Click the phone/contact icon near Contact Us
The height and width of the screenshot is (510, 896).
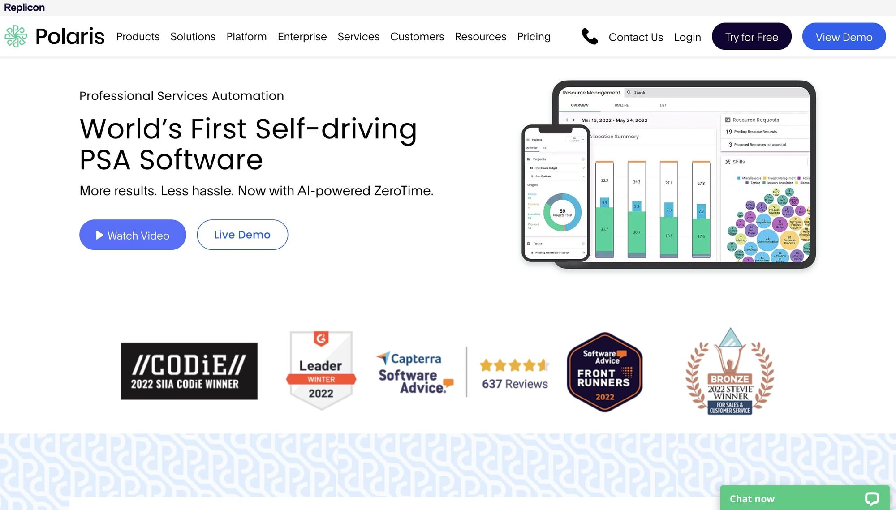tap(590, 37)
